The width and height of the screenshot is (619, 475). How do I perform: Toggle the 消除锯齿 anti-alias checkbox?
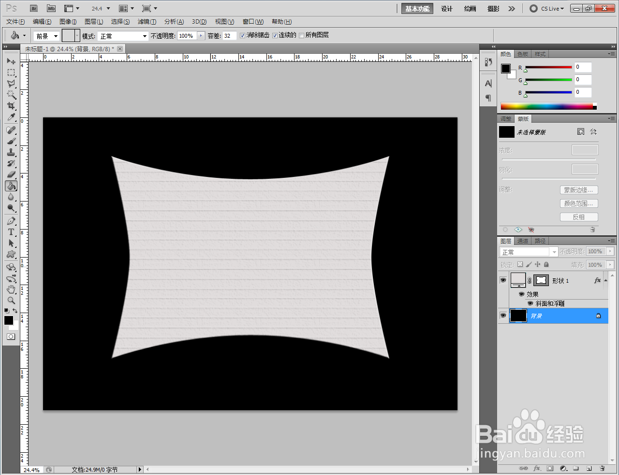tap(243, 35)
